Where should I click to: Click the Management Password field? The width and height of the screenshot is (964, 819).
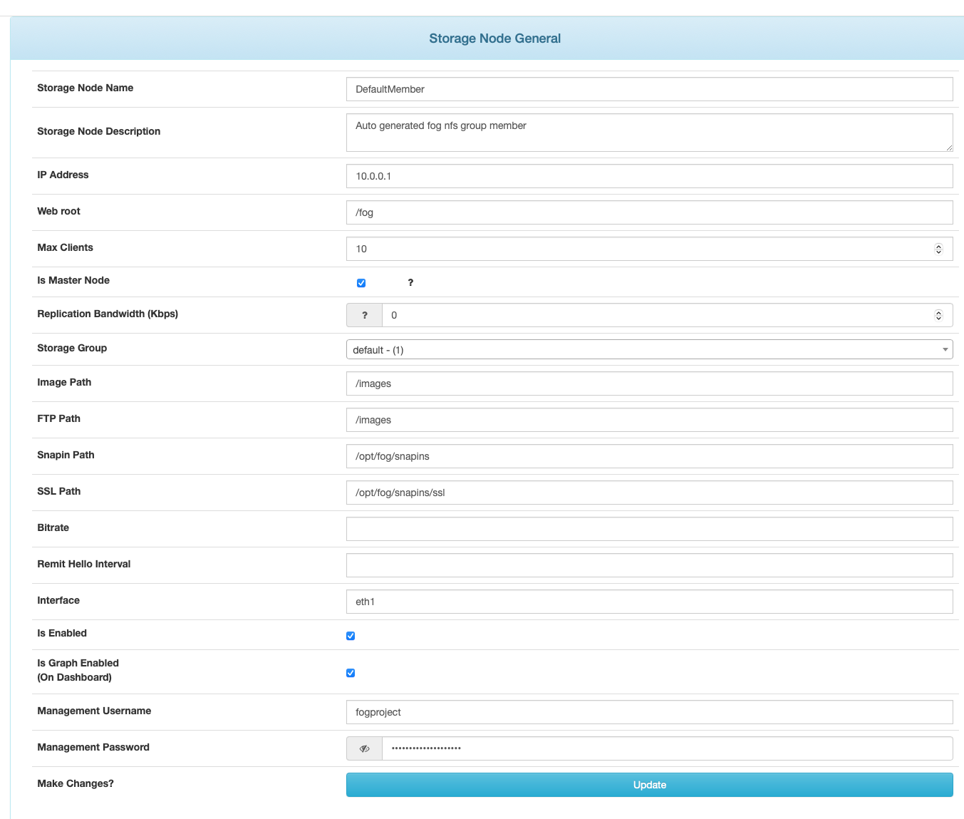(668, 748)
